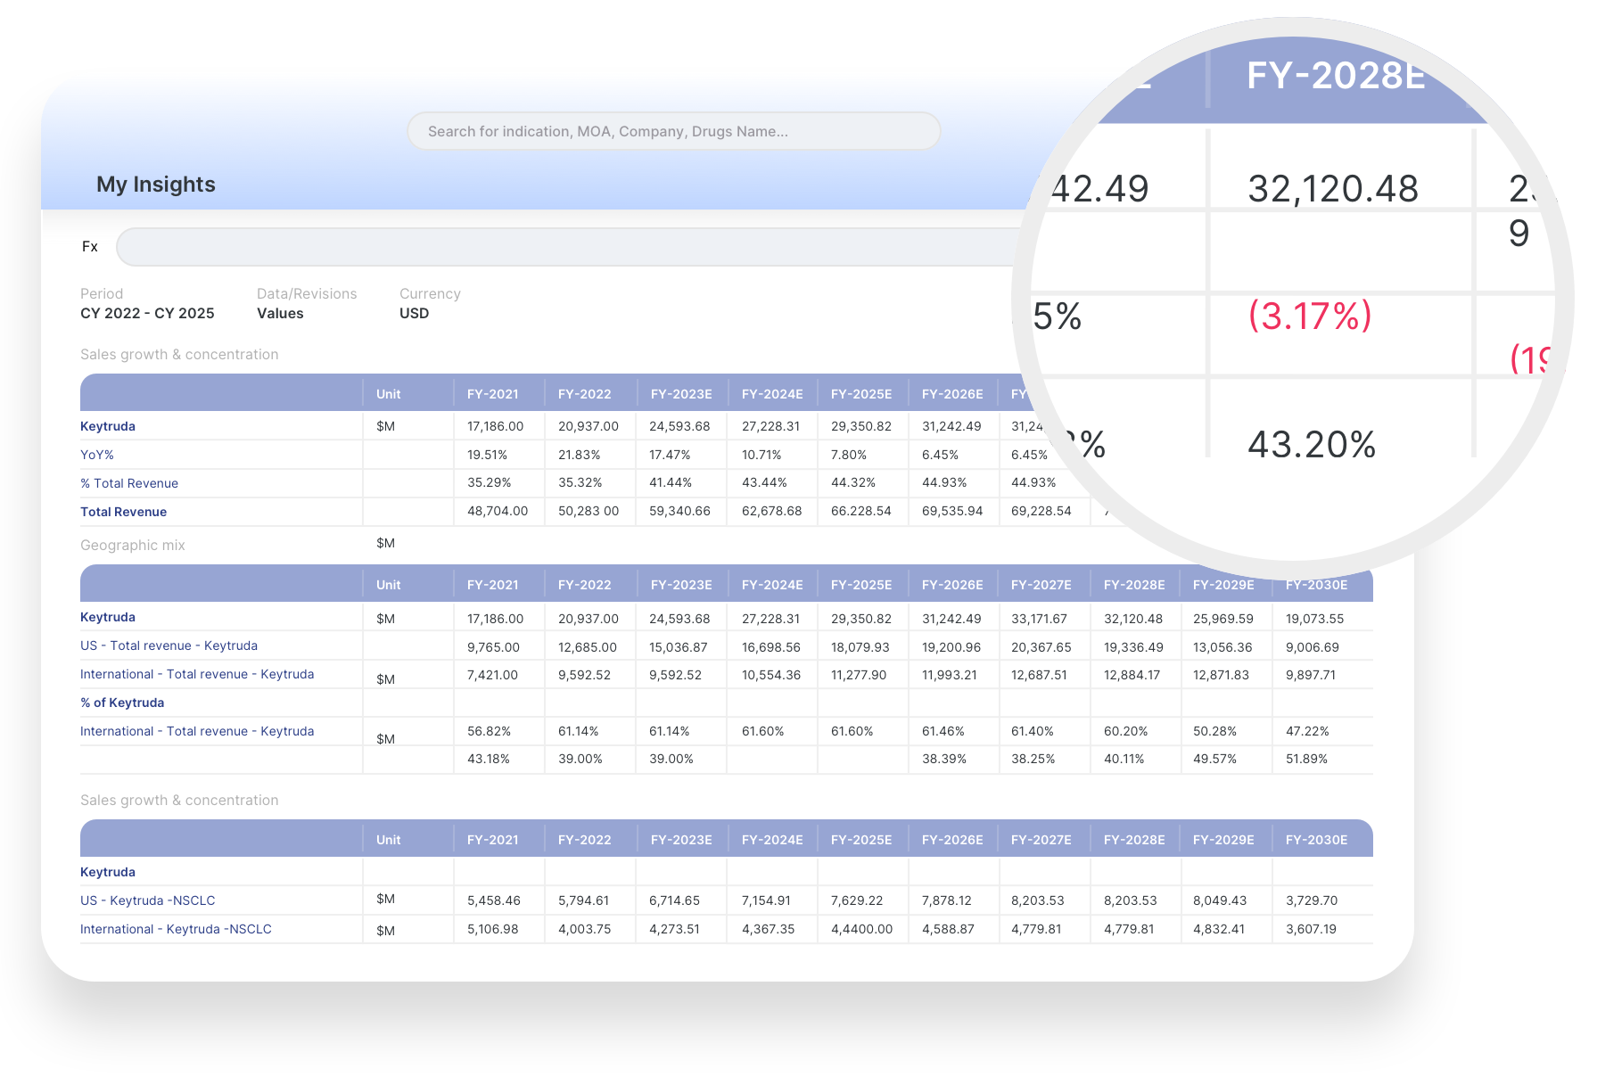Open the % of Keytruda row label
Viewport: 1597px width, 1085px height.
point(122,703)
